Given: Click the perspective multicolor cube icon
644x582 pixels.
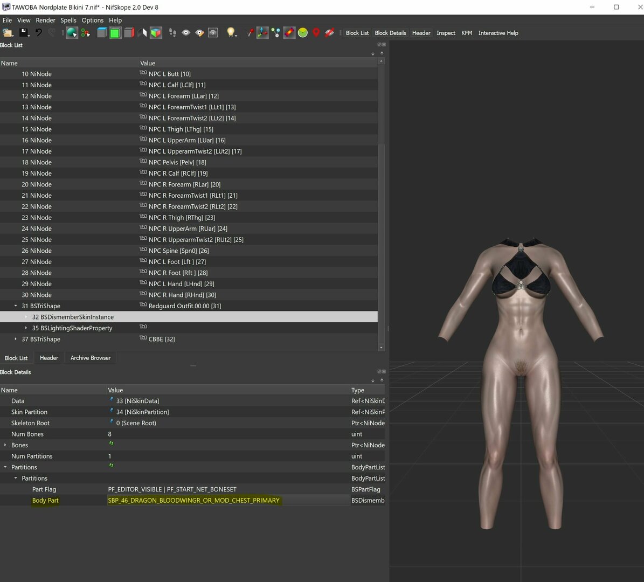Looking at the screenshot, I should 156,33.
